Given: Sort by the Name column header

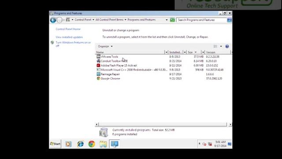Looking at the screenshot, I should (130, 52).
